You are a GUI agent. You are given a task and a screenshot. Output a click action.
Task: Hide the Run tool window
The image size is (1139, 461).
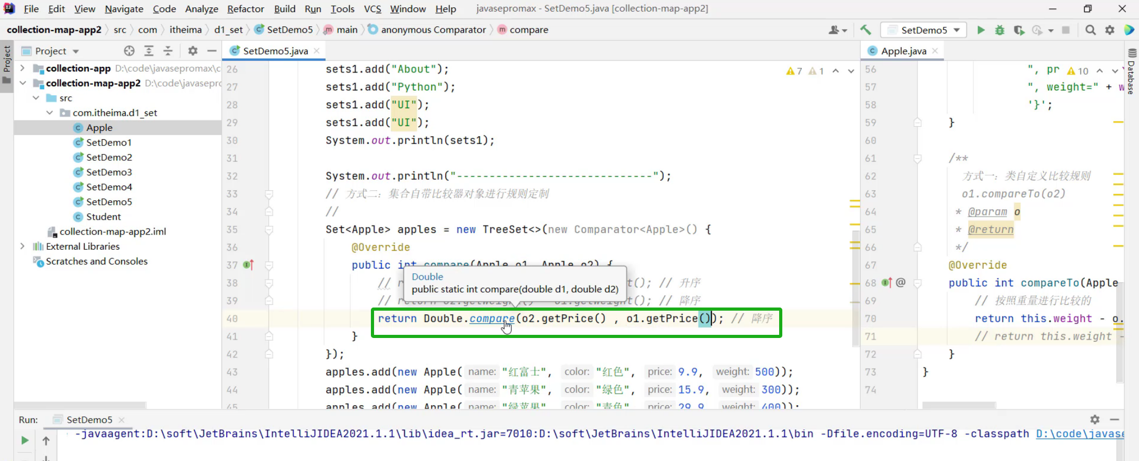click(1114, 419)
